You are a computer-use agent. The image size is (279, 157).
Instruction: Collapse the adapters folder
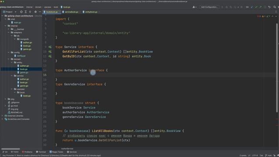click(x=9, y=32)
